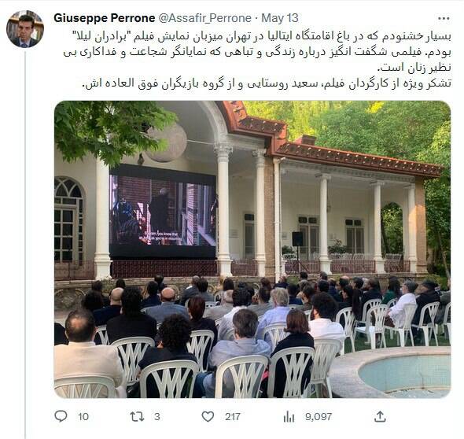This screenshot has height=439, width=464.
Task: Click the fountain area of the photo
Action: pyautogui.click(x=393, y=372)
